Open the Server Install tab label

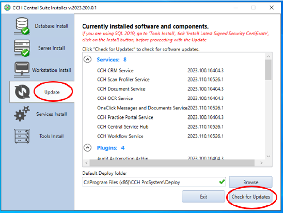[52, 48]
